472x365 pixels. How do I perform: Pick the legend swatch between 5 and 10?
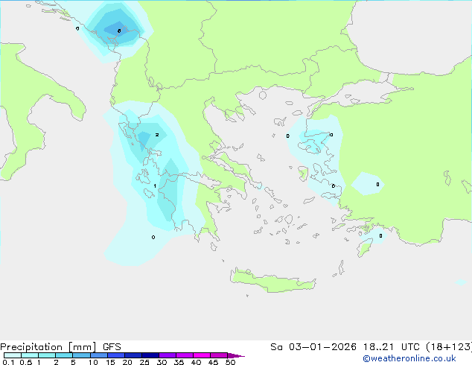[81, 355]
